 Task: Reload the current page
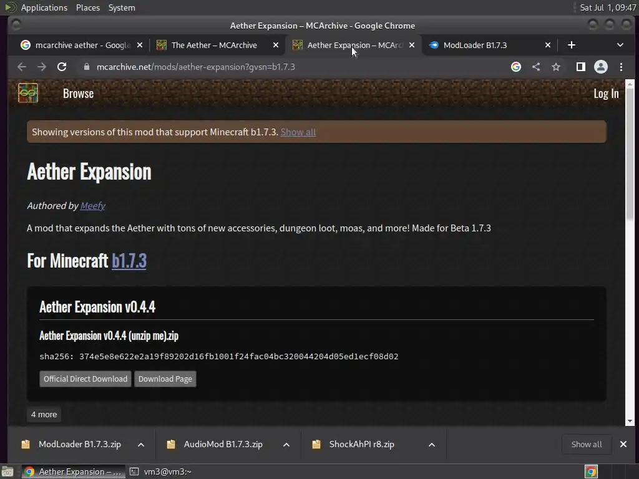click(62, 67)
